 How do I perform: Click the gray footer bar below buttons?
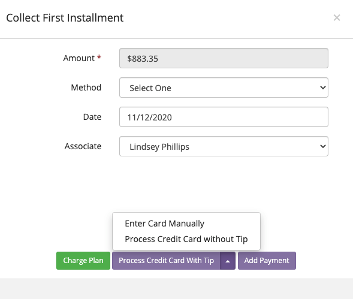[176, 289]
